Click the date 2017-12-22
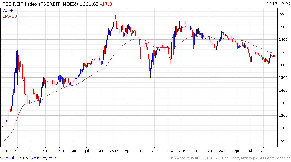Viewport: 291px width, 162px height. tap(278, 4)
